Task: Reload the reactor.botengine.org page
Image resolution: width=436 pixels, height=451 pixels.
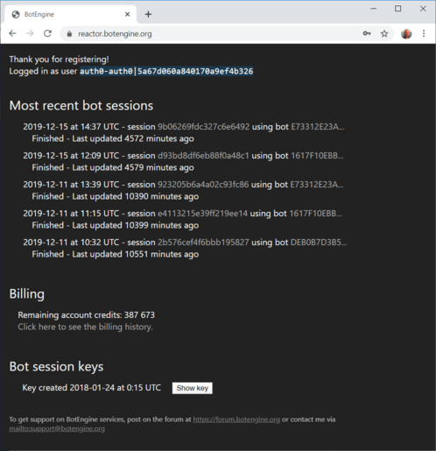Action: 47,33
